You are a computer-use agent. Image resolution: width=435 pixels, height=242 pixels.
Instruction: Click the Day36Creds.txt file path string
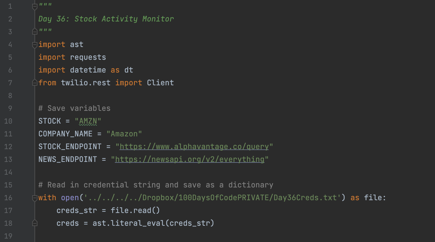[x=213, y=198]
